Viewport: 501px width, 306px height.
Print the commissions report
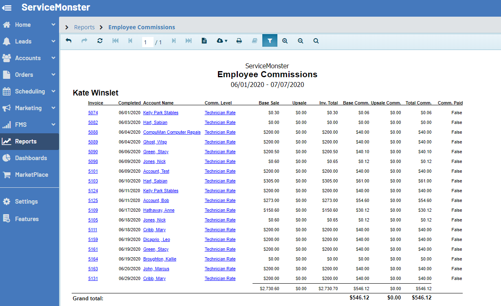tap(239, 41)
